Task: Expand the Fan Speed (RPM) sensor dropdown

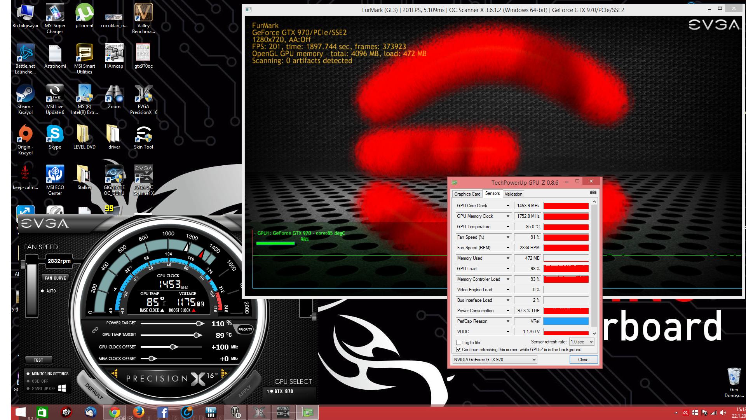Action: (507, 248)
